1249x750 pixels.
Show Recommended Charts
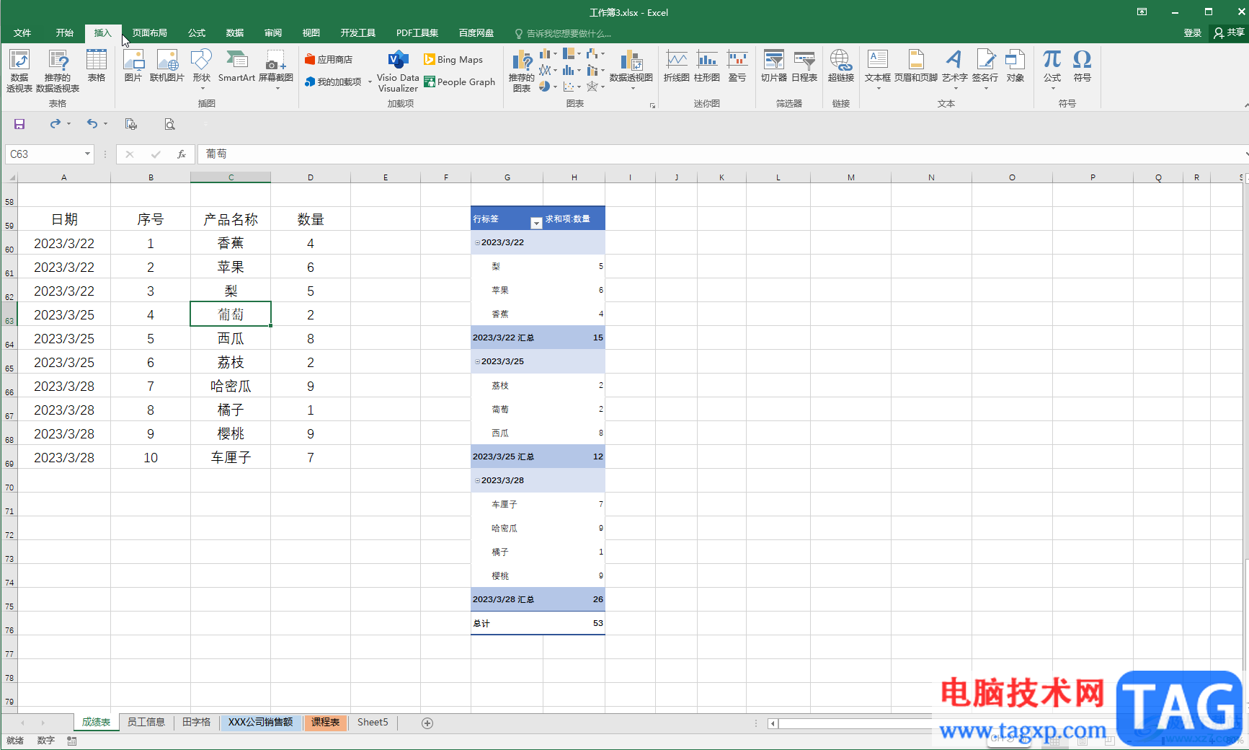(522, 71)
